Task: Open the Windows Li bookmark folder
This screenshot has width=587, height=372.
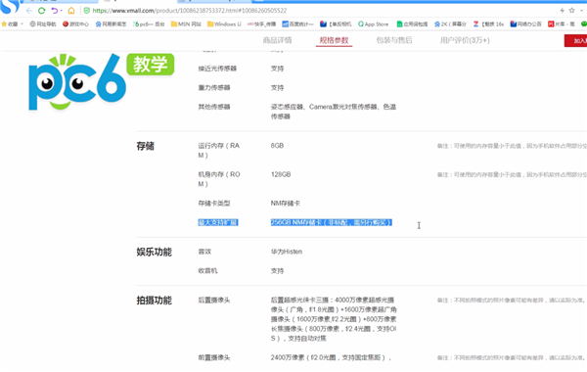Action: pos(224,23)
